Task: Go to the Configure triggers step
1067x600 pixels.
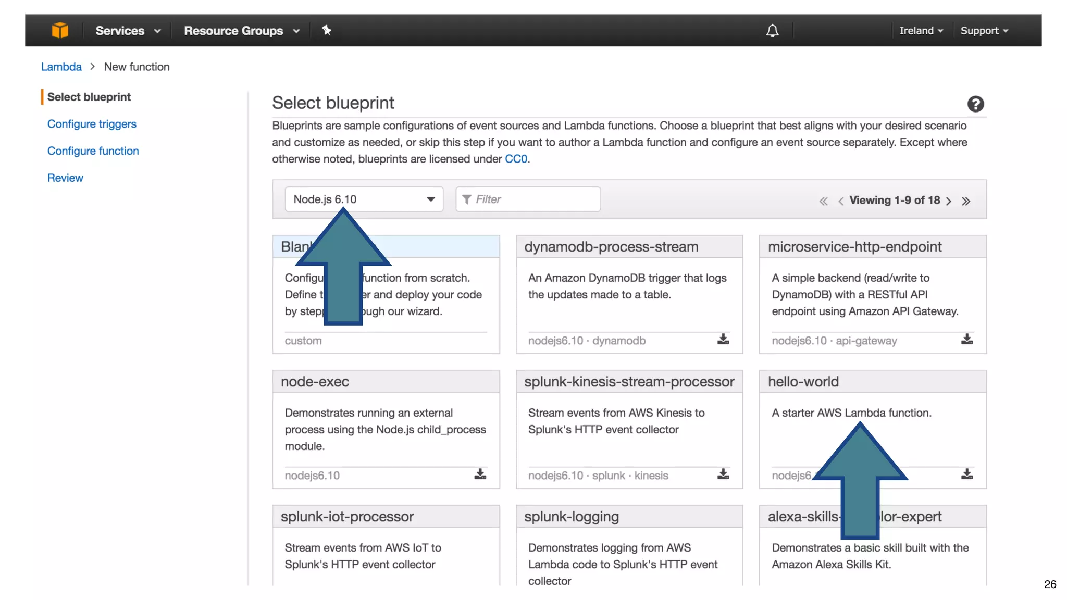Action: (92, 124)
